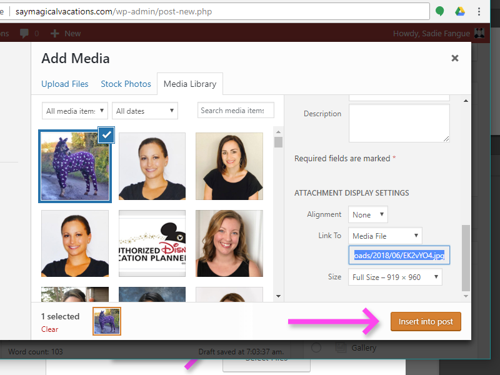
Task: Click the browser address bar URL
Action: pyautogui.click(x=114, y=12)
